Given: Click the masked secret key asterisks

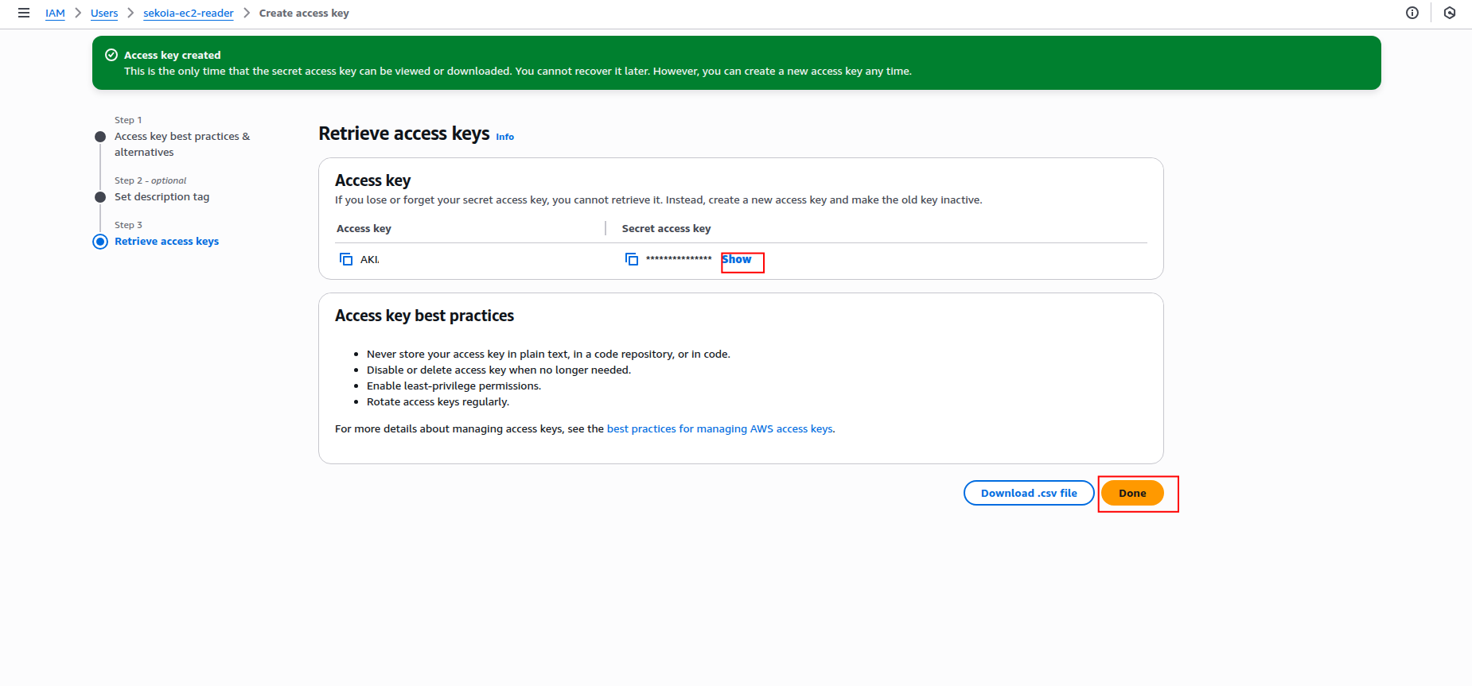Looking at the screenshot, I should click(x=679, y=259).
